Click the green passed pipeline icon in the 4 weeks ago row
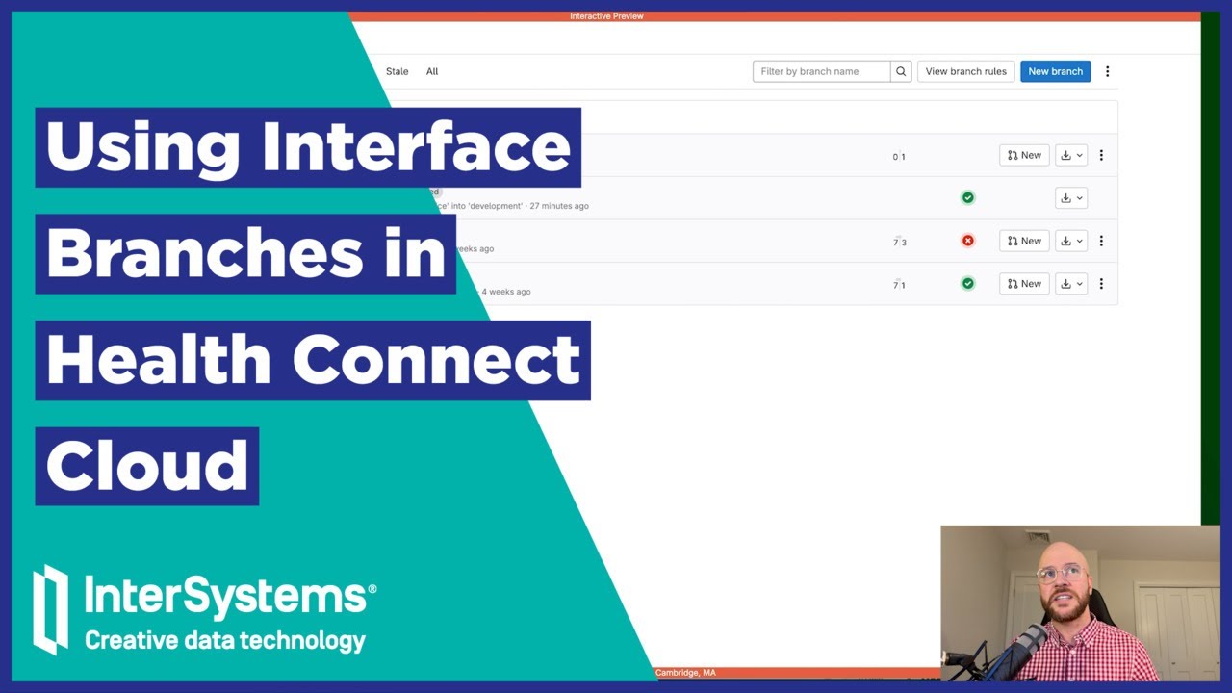Screen dimensions: 1232x693 [968, 284]
